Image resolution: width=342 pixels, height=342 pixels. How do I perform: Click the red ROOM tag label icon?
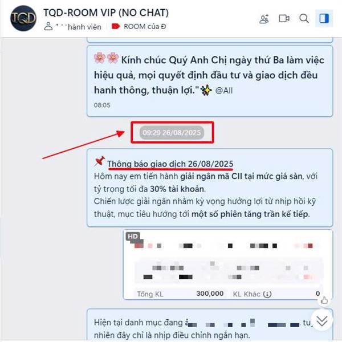(116, 26)
